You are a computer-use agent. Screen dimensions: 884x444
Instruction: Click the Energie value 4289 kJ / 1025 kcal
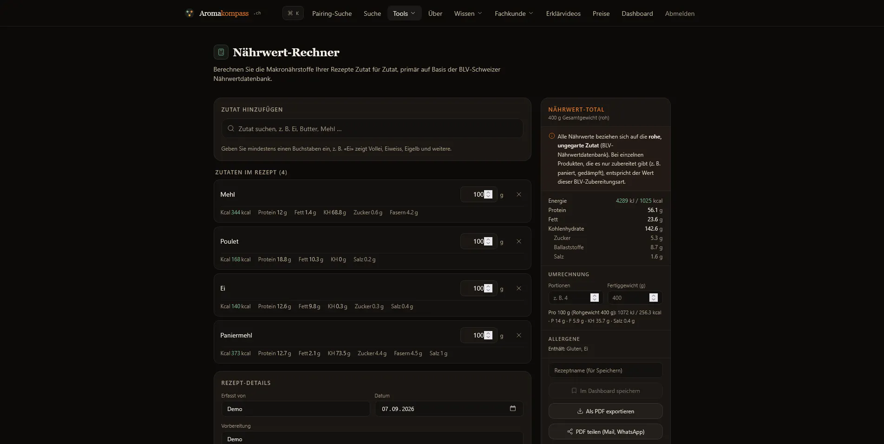[x=639, y=201]
